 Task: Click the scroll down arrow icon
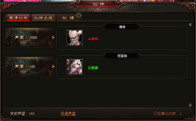coord(190,105)
